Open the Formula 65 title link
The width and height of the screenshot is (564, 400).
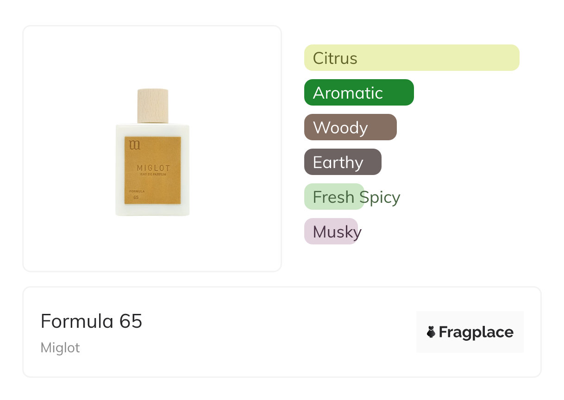(91, 321)
